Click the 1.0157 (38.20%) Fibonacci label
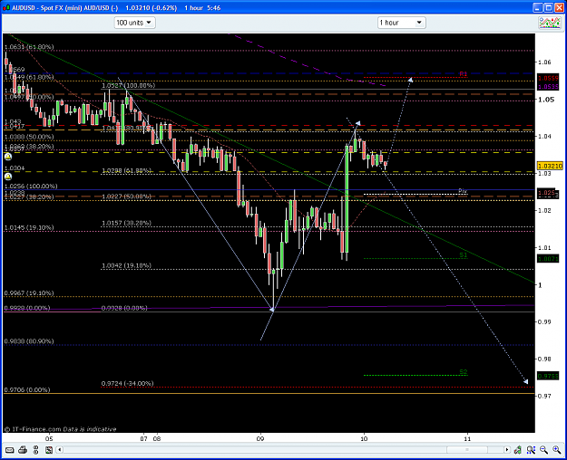The height and width of the screenshot is (460, 567). 126,223
